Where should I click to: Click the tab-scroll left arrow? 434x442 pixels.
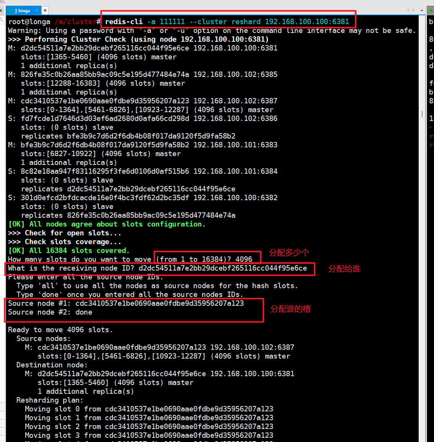coord(408,10)
